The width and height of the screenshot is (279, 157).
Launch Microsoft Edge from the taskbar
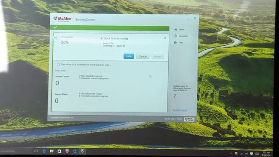[x=44, y=151]
